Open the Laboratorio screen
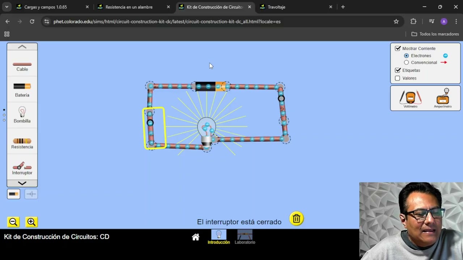This screenshot has height=260, width=463. [245, 237]
